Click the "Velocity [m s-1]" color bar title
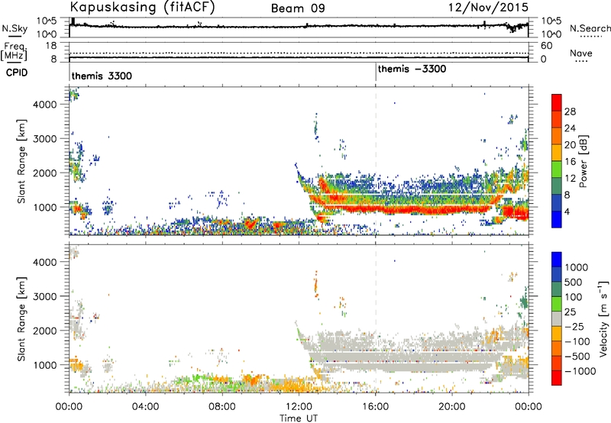 [603, 318]
